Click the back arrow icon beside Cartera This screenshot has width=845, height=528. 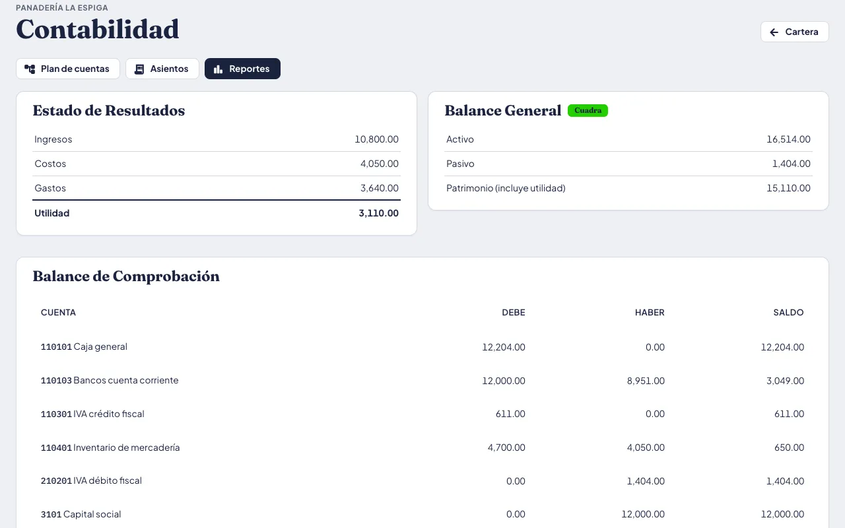click(x=774, y=32)
